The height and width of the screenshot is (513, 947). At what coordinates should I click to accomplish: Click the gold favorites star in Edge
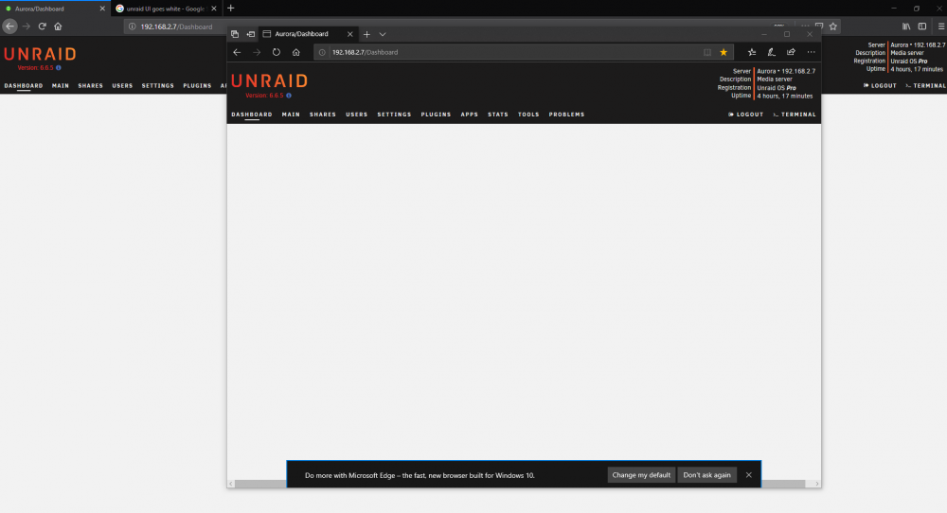coord(724,52)
